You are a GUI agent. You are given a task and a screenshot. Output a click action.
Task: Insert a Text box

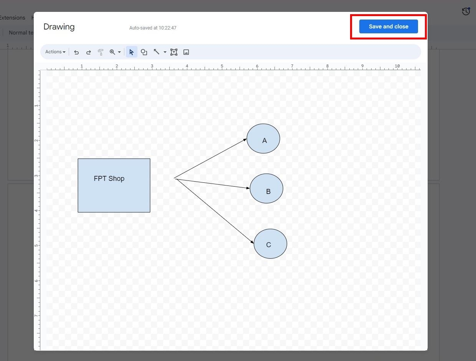174,52
